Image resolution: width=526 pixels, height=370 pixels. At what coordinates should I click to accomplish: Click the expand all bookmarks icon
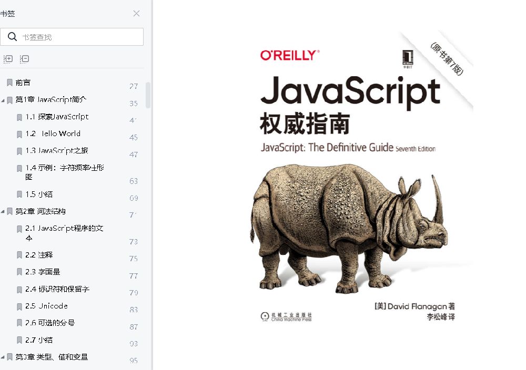[x=8, y=59]
